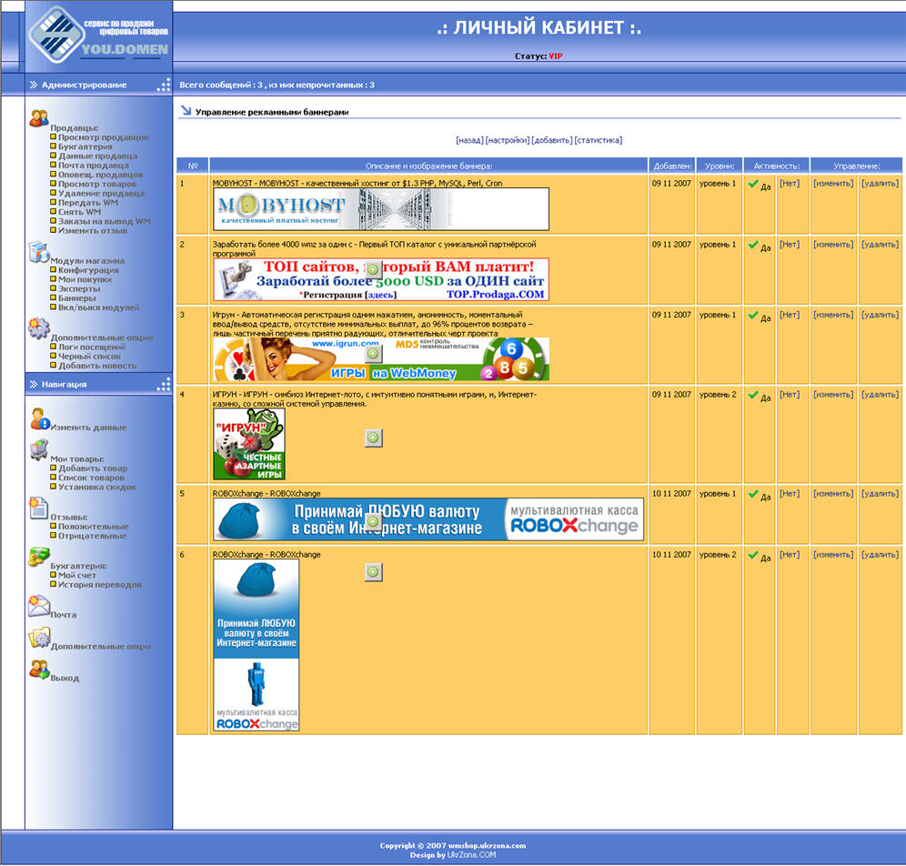
Task: Click the Изменить данные user icon
Action: (x=40, y=418)
